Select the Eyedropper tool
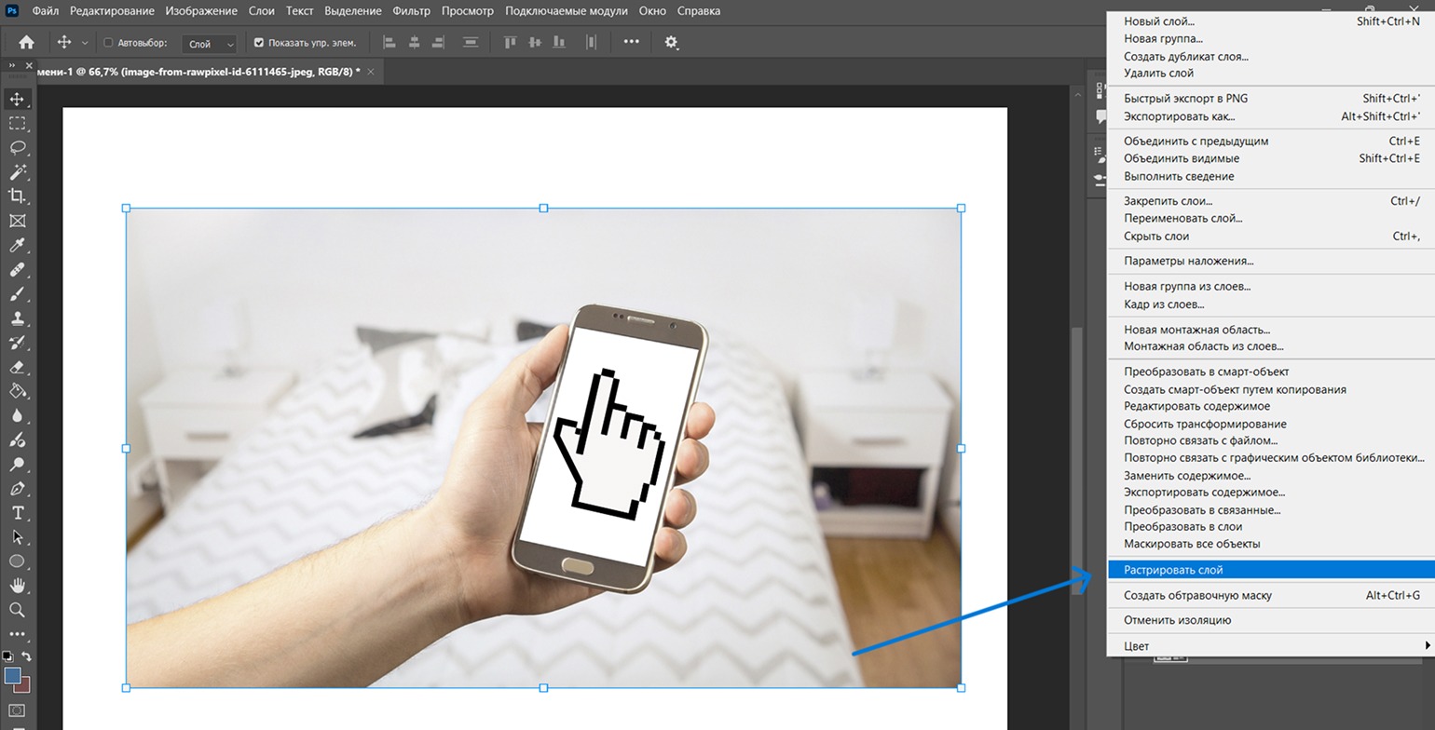Screen dimensions: 1435x730 point(17,245)
